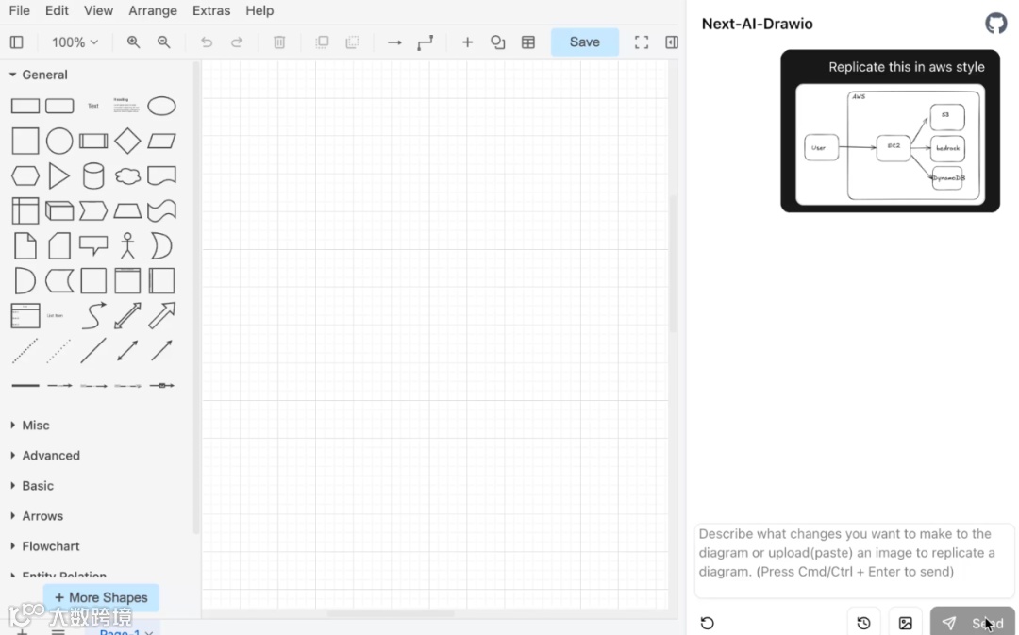Select the circle shape
Image resolution: width=1019 pixels, height=635 pixels.
pyautogui.click(x=59, y=141)
